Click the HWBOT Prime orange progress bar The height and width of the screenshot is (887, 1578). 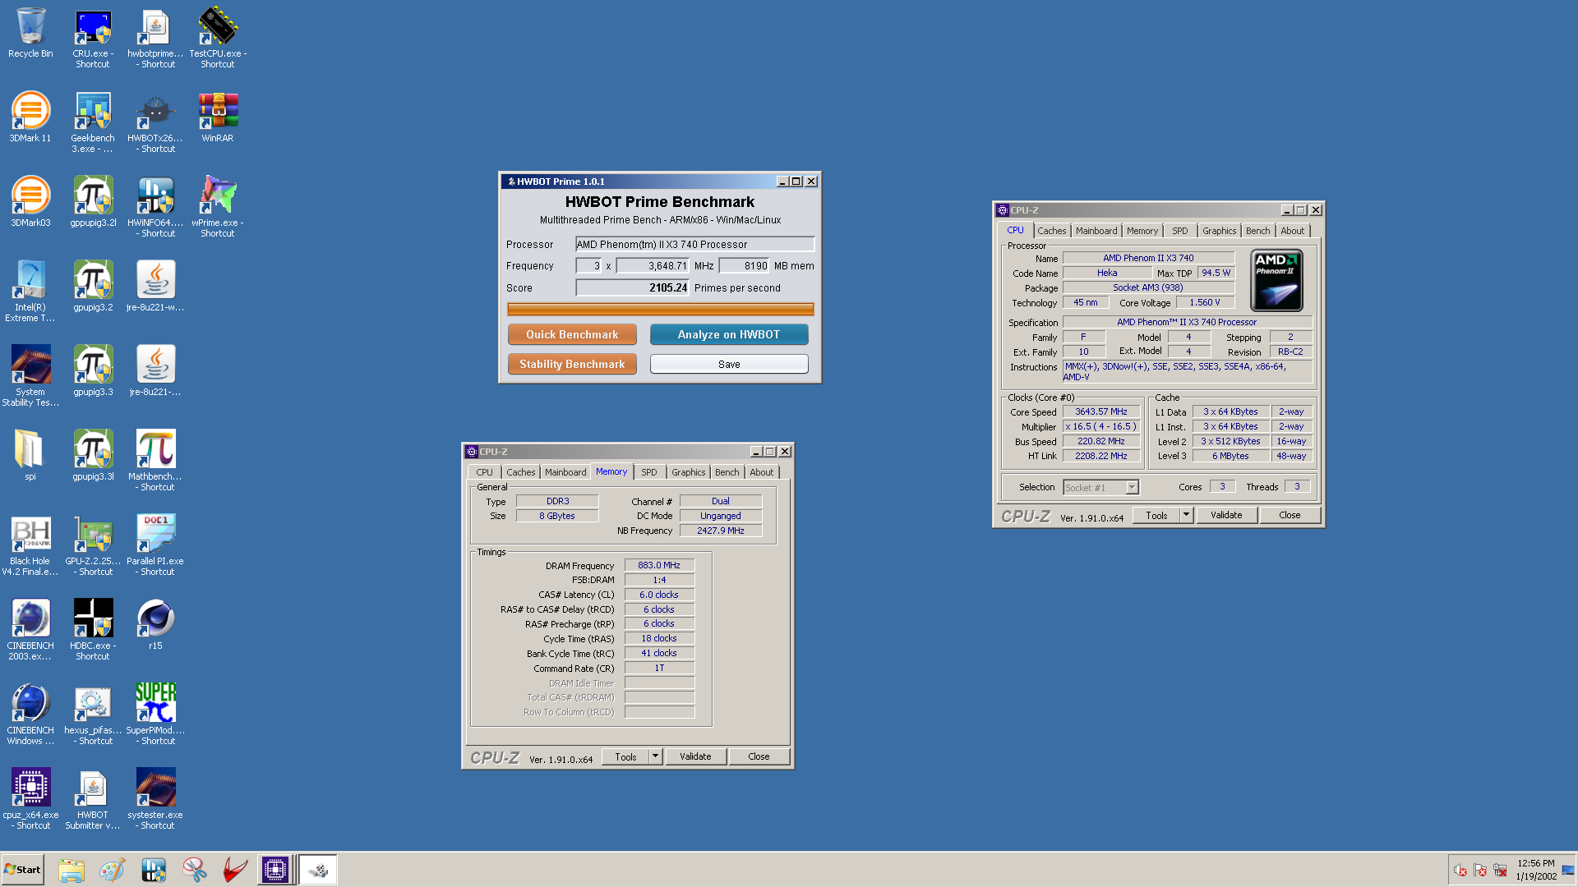coord(661,309)
